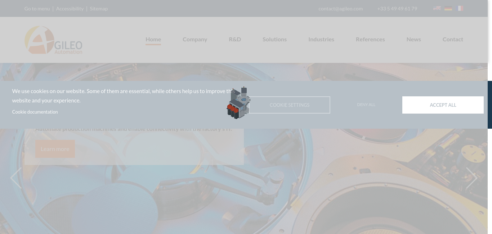
Task: Switch language to English flag
Action: point(437,8)
